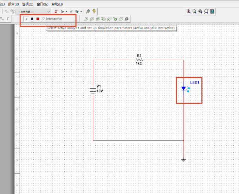Open the find examples tool
This screenshot has height=194, width=239.
point(88,12)
